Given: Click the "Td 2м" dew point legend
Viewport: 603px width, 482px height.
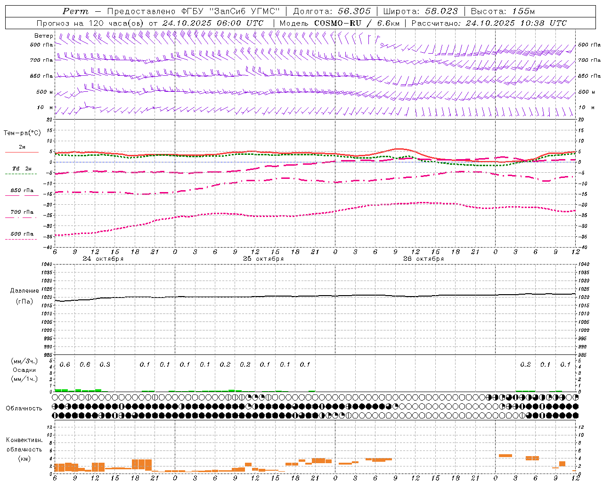Looking at the screenshot, I should point(22,171).
